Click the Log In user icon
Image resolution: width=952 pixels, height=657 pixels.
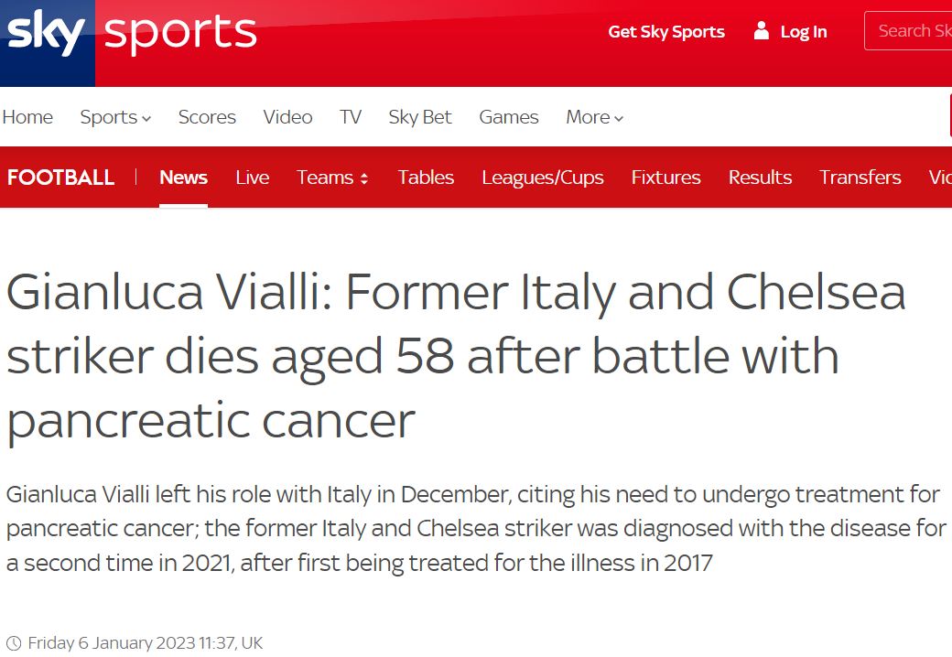(x=761, y=32)
